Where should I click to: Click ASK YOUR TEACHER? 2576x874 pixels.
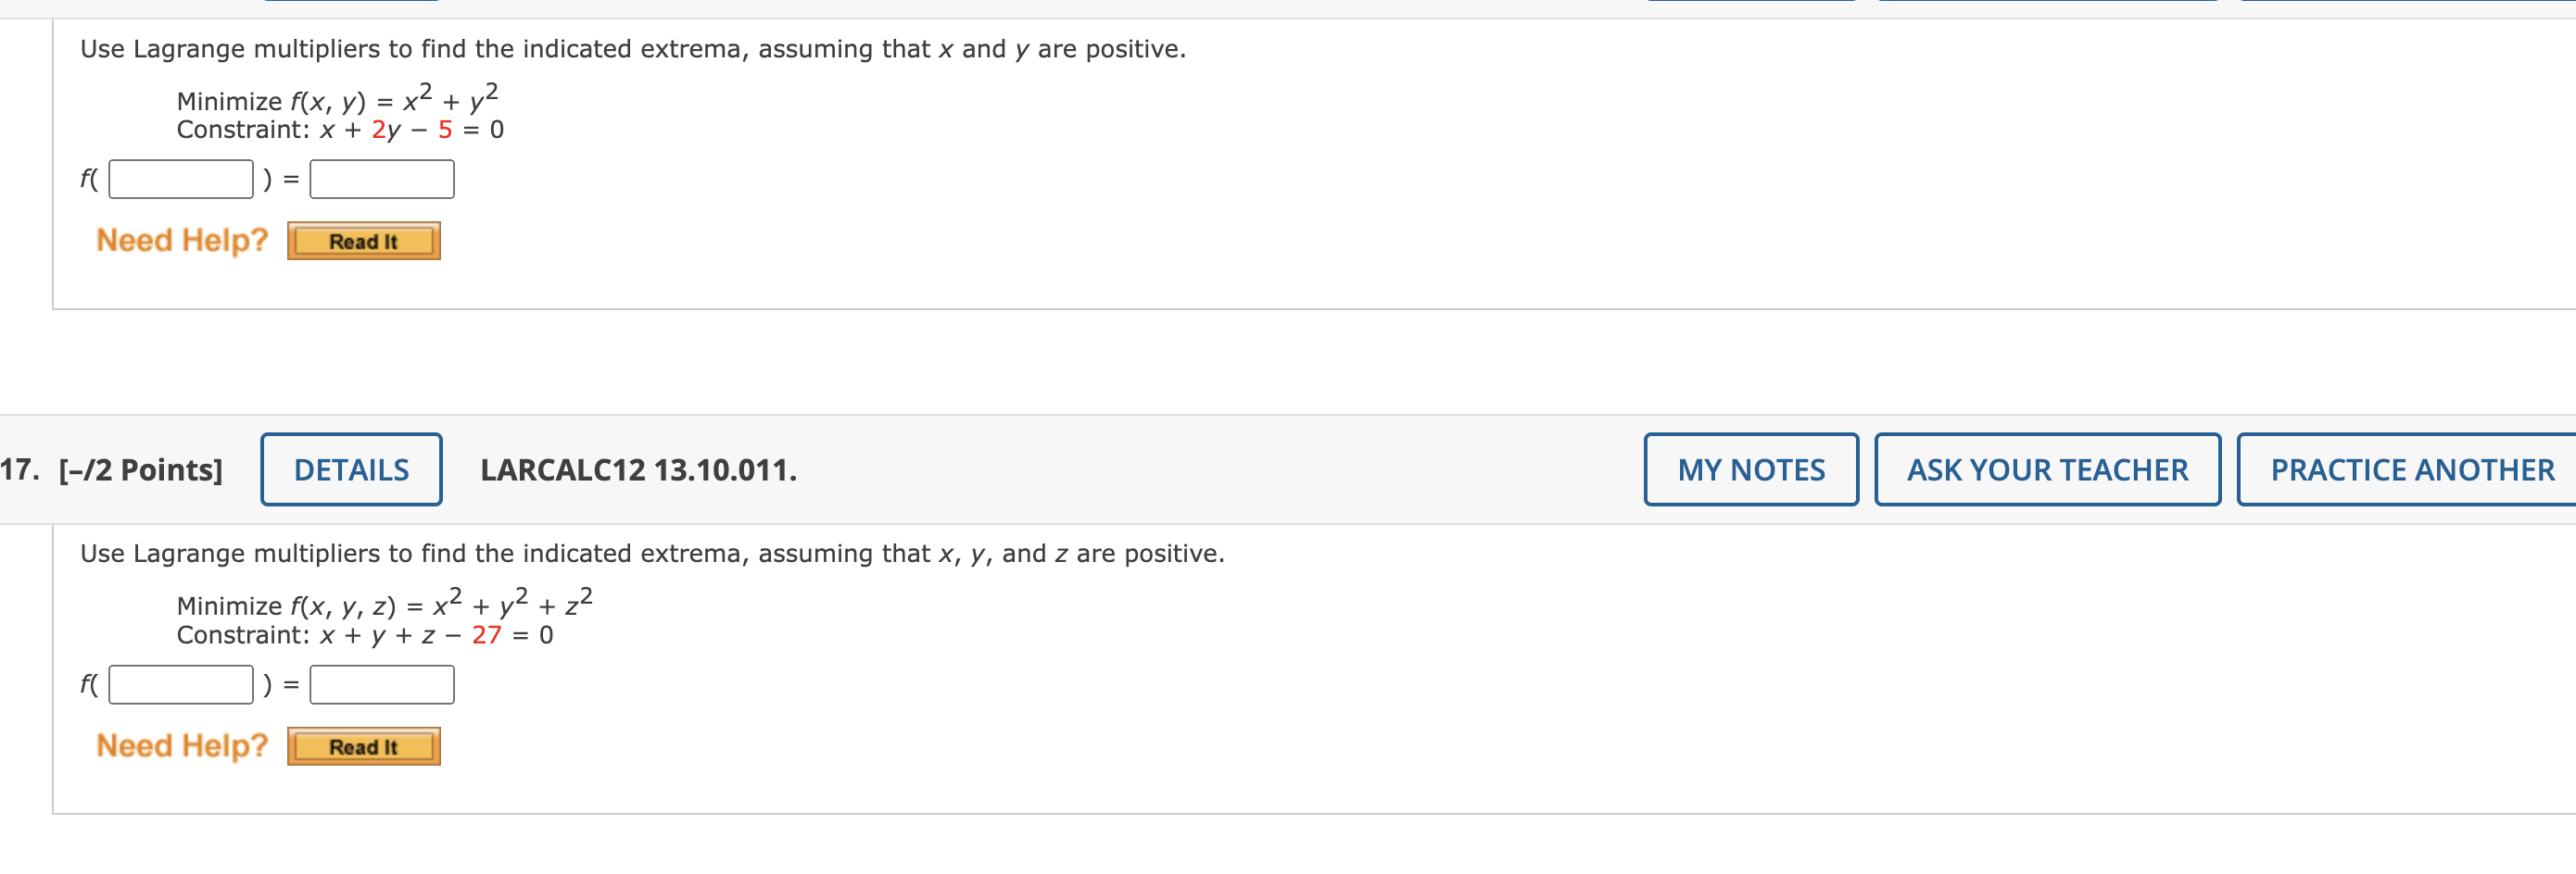[x=2046, y=468]
